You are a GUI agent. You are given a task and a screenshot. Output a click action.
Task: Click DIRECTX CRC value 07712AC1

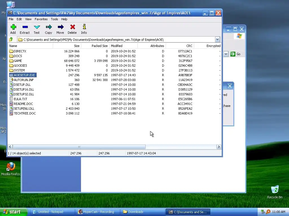pyautogui.click(x=185, y=51)
